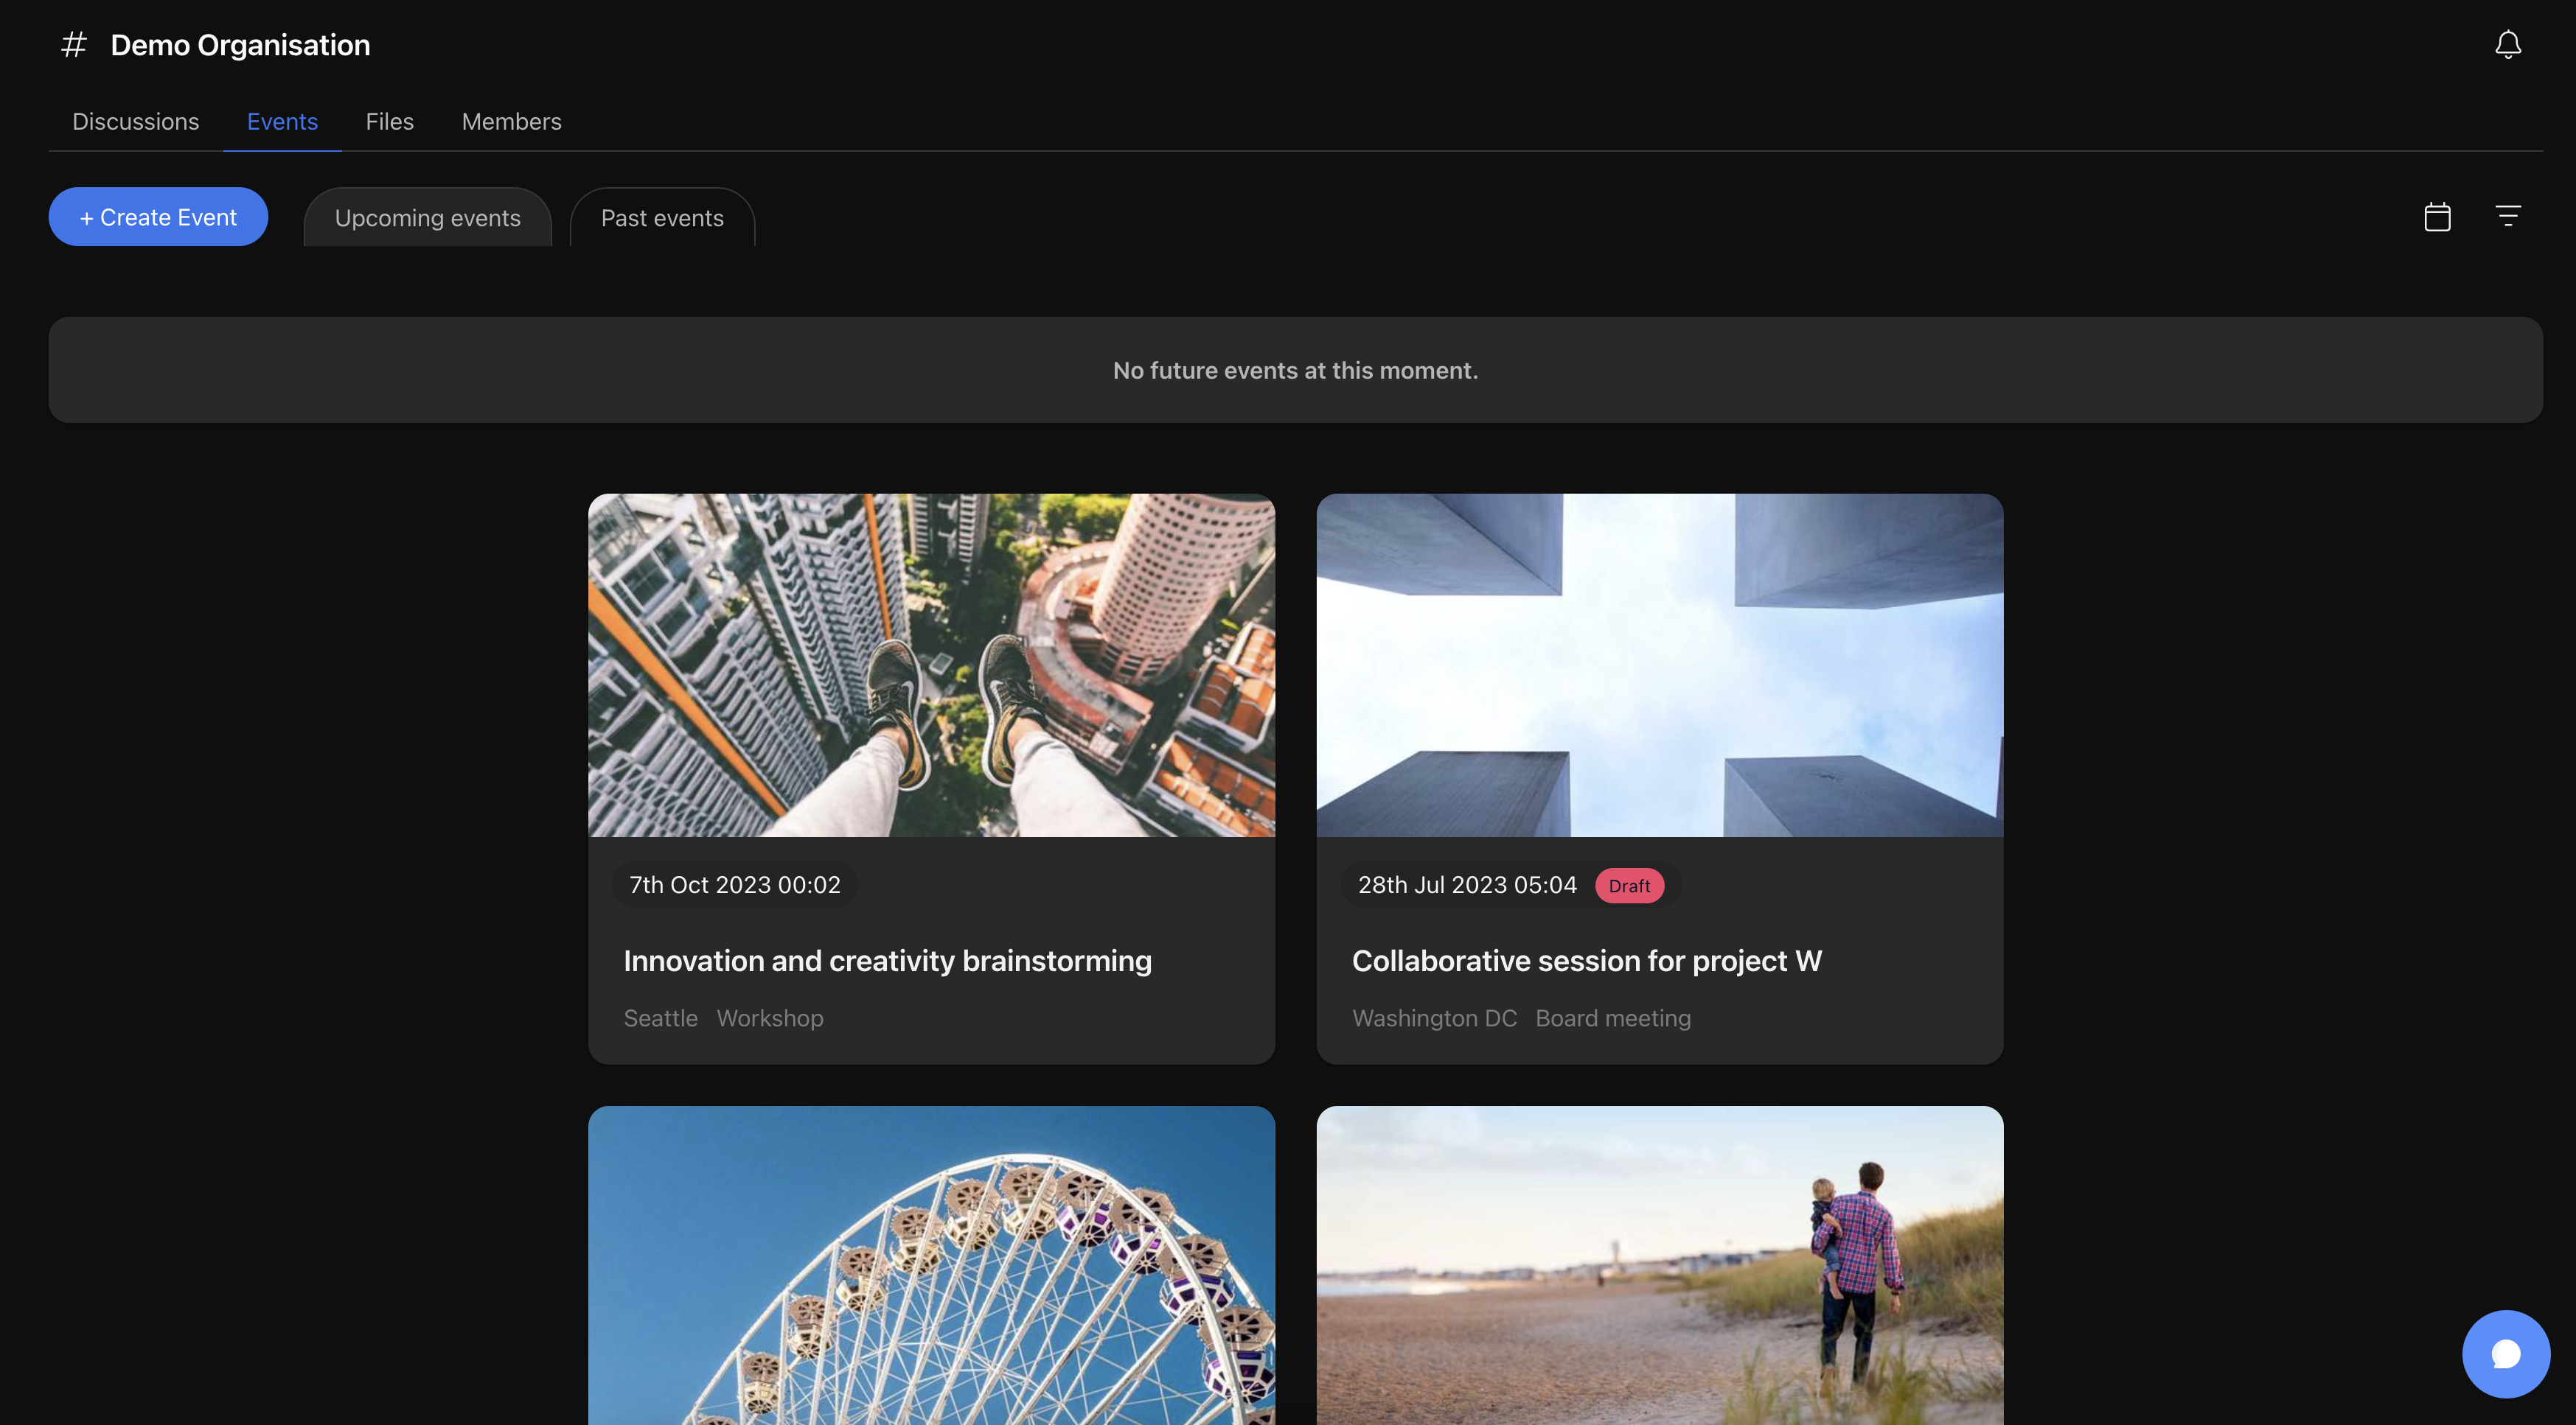Click the Demo Organisation title
Screen dimensions: 2576x1425
click(240, 45)
